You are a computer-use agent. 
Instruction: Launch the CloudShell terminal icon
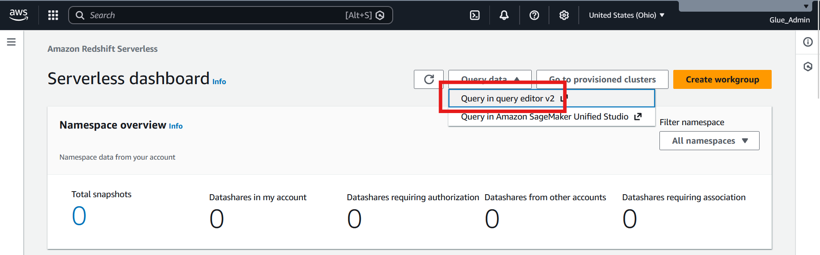(x=475, y=15)
